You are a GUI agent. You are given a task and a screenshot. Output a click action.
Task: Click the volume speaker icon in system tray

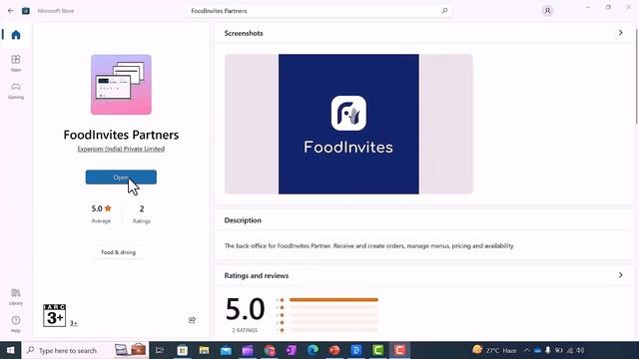[x=581, y=350]
